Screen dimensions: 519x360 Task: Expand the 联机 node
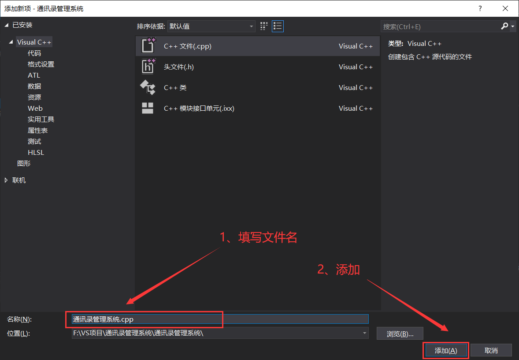click(6, 180)
